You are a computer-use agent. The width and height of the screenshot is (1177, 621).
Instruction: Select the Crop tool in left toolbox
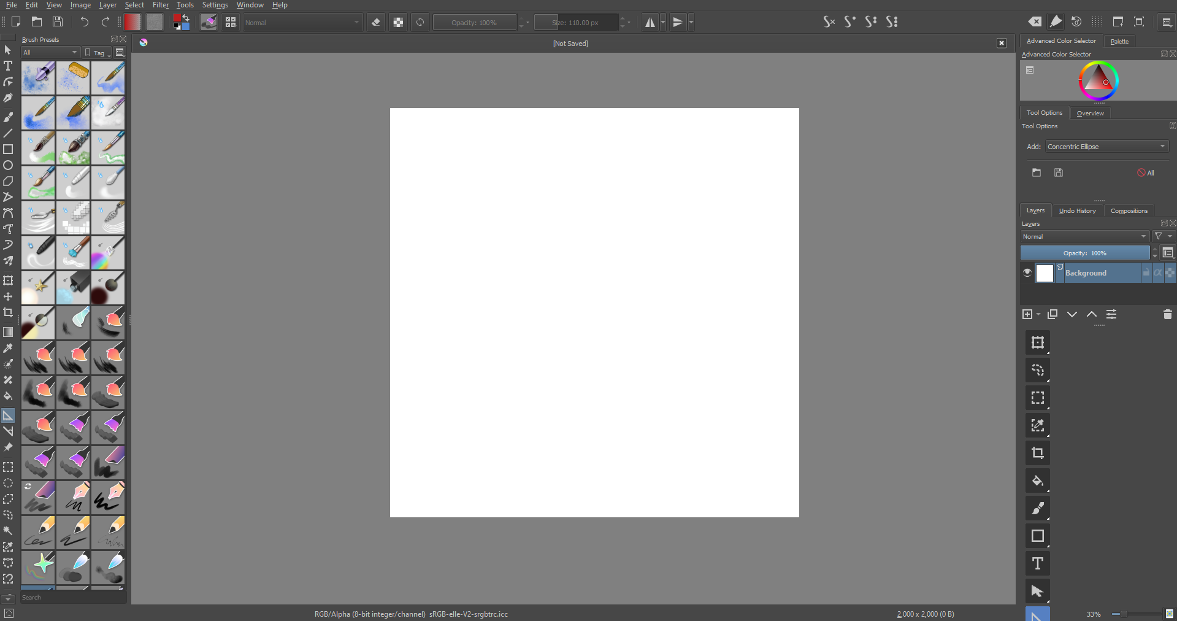(8, 312)
